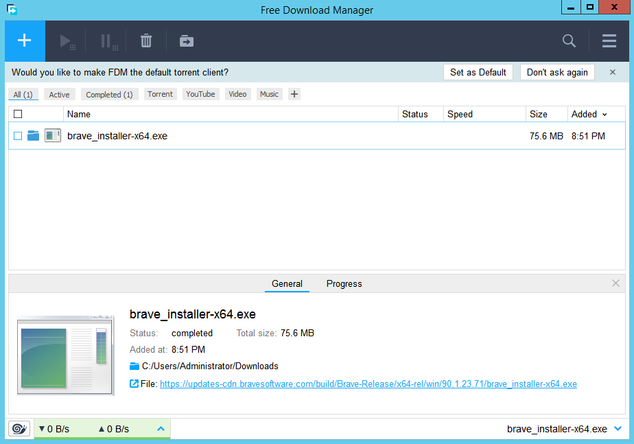Click the 75.6 MB size cell
The width and height of the screenshot is (634, 444).
click(546, 136)
